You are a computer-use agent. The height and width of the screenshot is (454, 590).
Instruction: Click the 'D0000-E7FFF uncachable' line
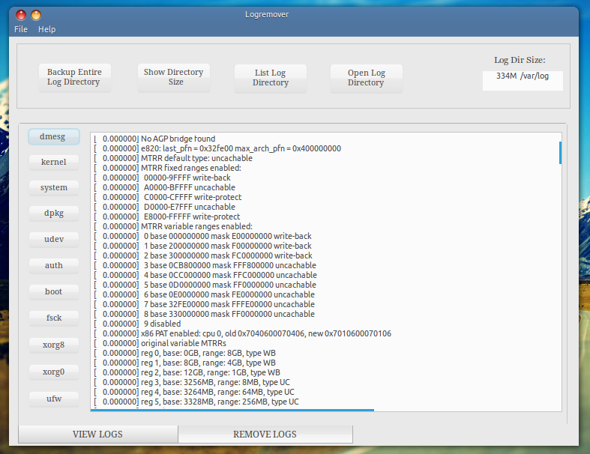point(164,208)
